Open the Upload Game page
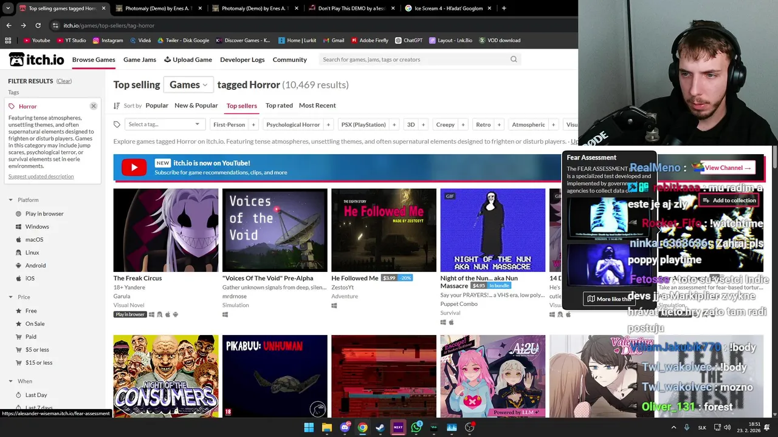This screenshot has height=437, width=778. [x=188, y=59]
